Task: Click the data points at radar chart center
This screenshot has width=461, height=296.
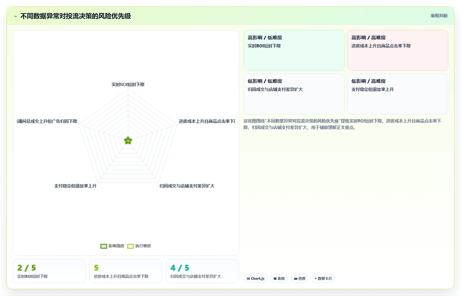Action: pos(128,140)
